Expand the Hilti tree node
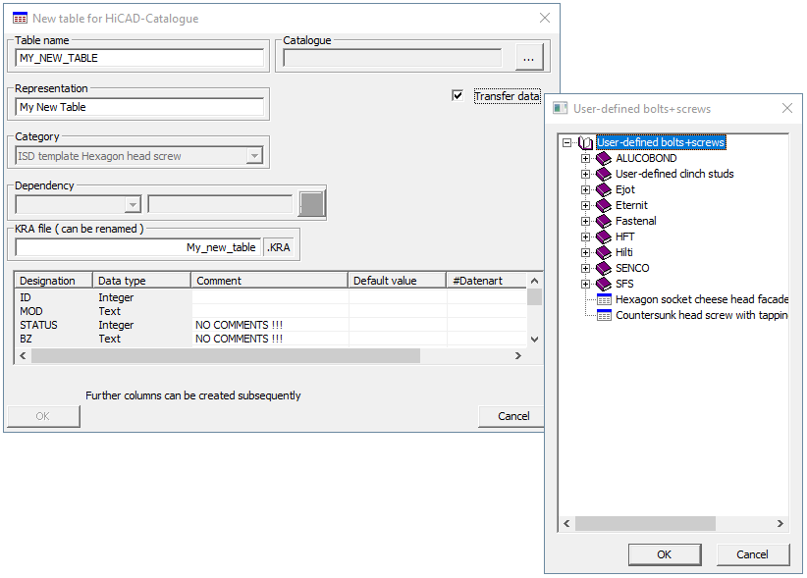Screen dimensions: 807x578 585,252
